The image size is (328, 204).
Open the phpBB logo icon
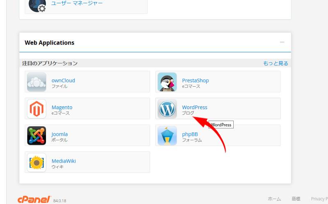(x=167, y=136)
